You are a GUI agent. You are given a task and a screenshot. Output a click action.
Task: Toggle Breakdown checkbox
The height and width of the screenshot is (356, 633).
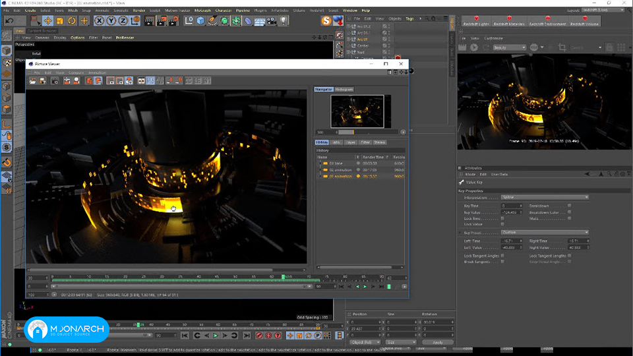[570, 206]
